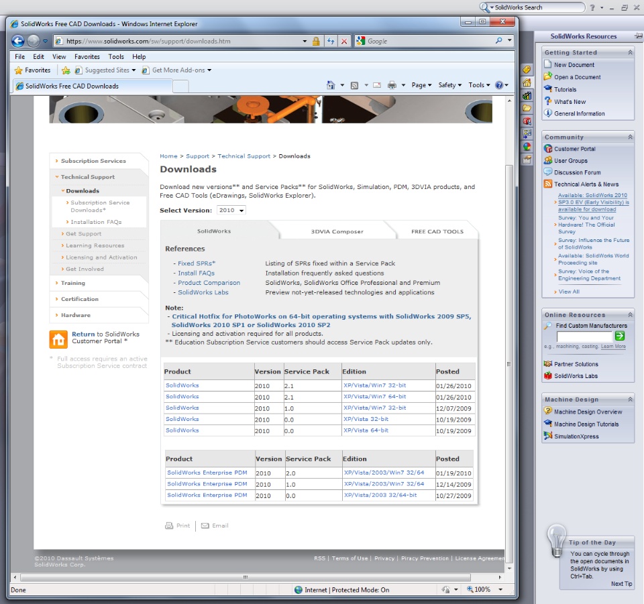Open the SolidWorks Search tab icon
The image size is (644, 604).
pyautogui.click(x=527, y=121)
